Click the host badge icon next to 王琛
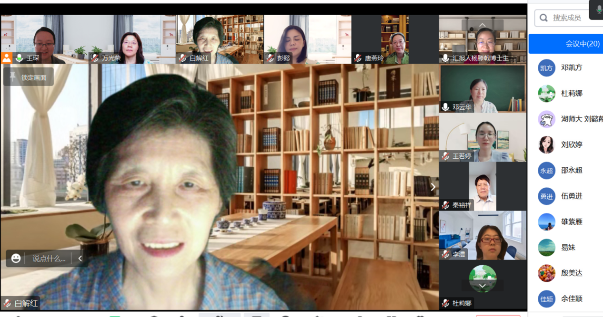Image resolution: width=603 pixels, height=317 pixels. click(x=7, y=58)
